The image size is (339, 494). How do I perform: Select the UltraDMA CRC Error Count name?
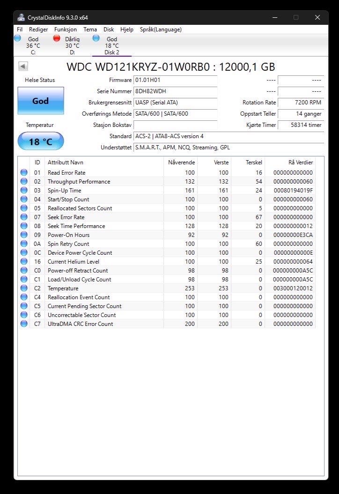pyautogui.click(x=81, y=324)
